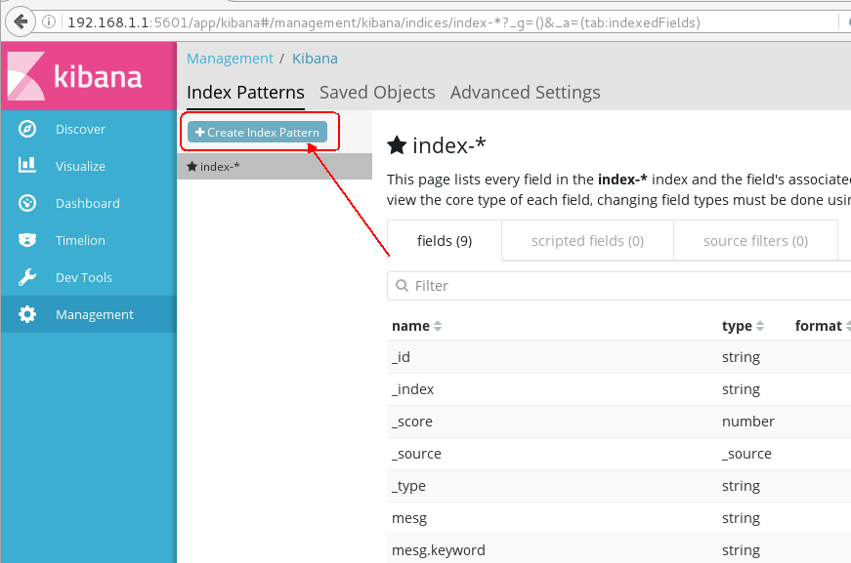This screenshot has width=851, height=563.
Task: Click the star icon in index-* list row
Action: 191,166
